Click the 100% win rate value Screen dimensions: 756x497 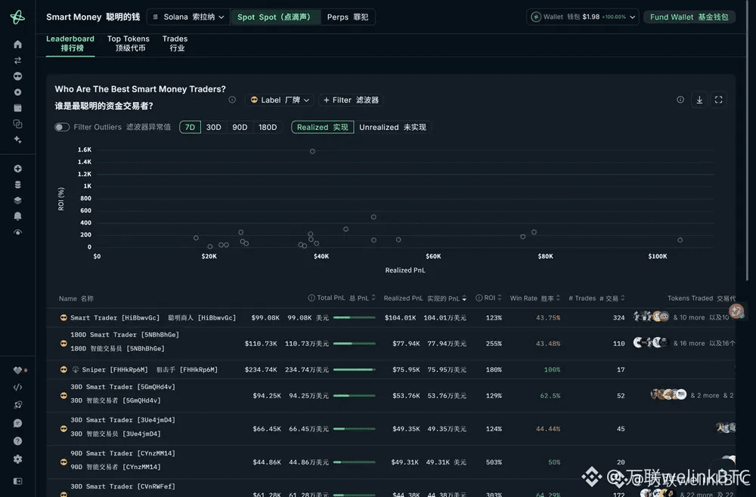pyautogui.click(x=552, y=370)
